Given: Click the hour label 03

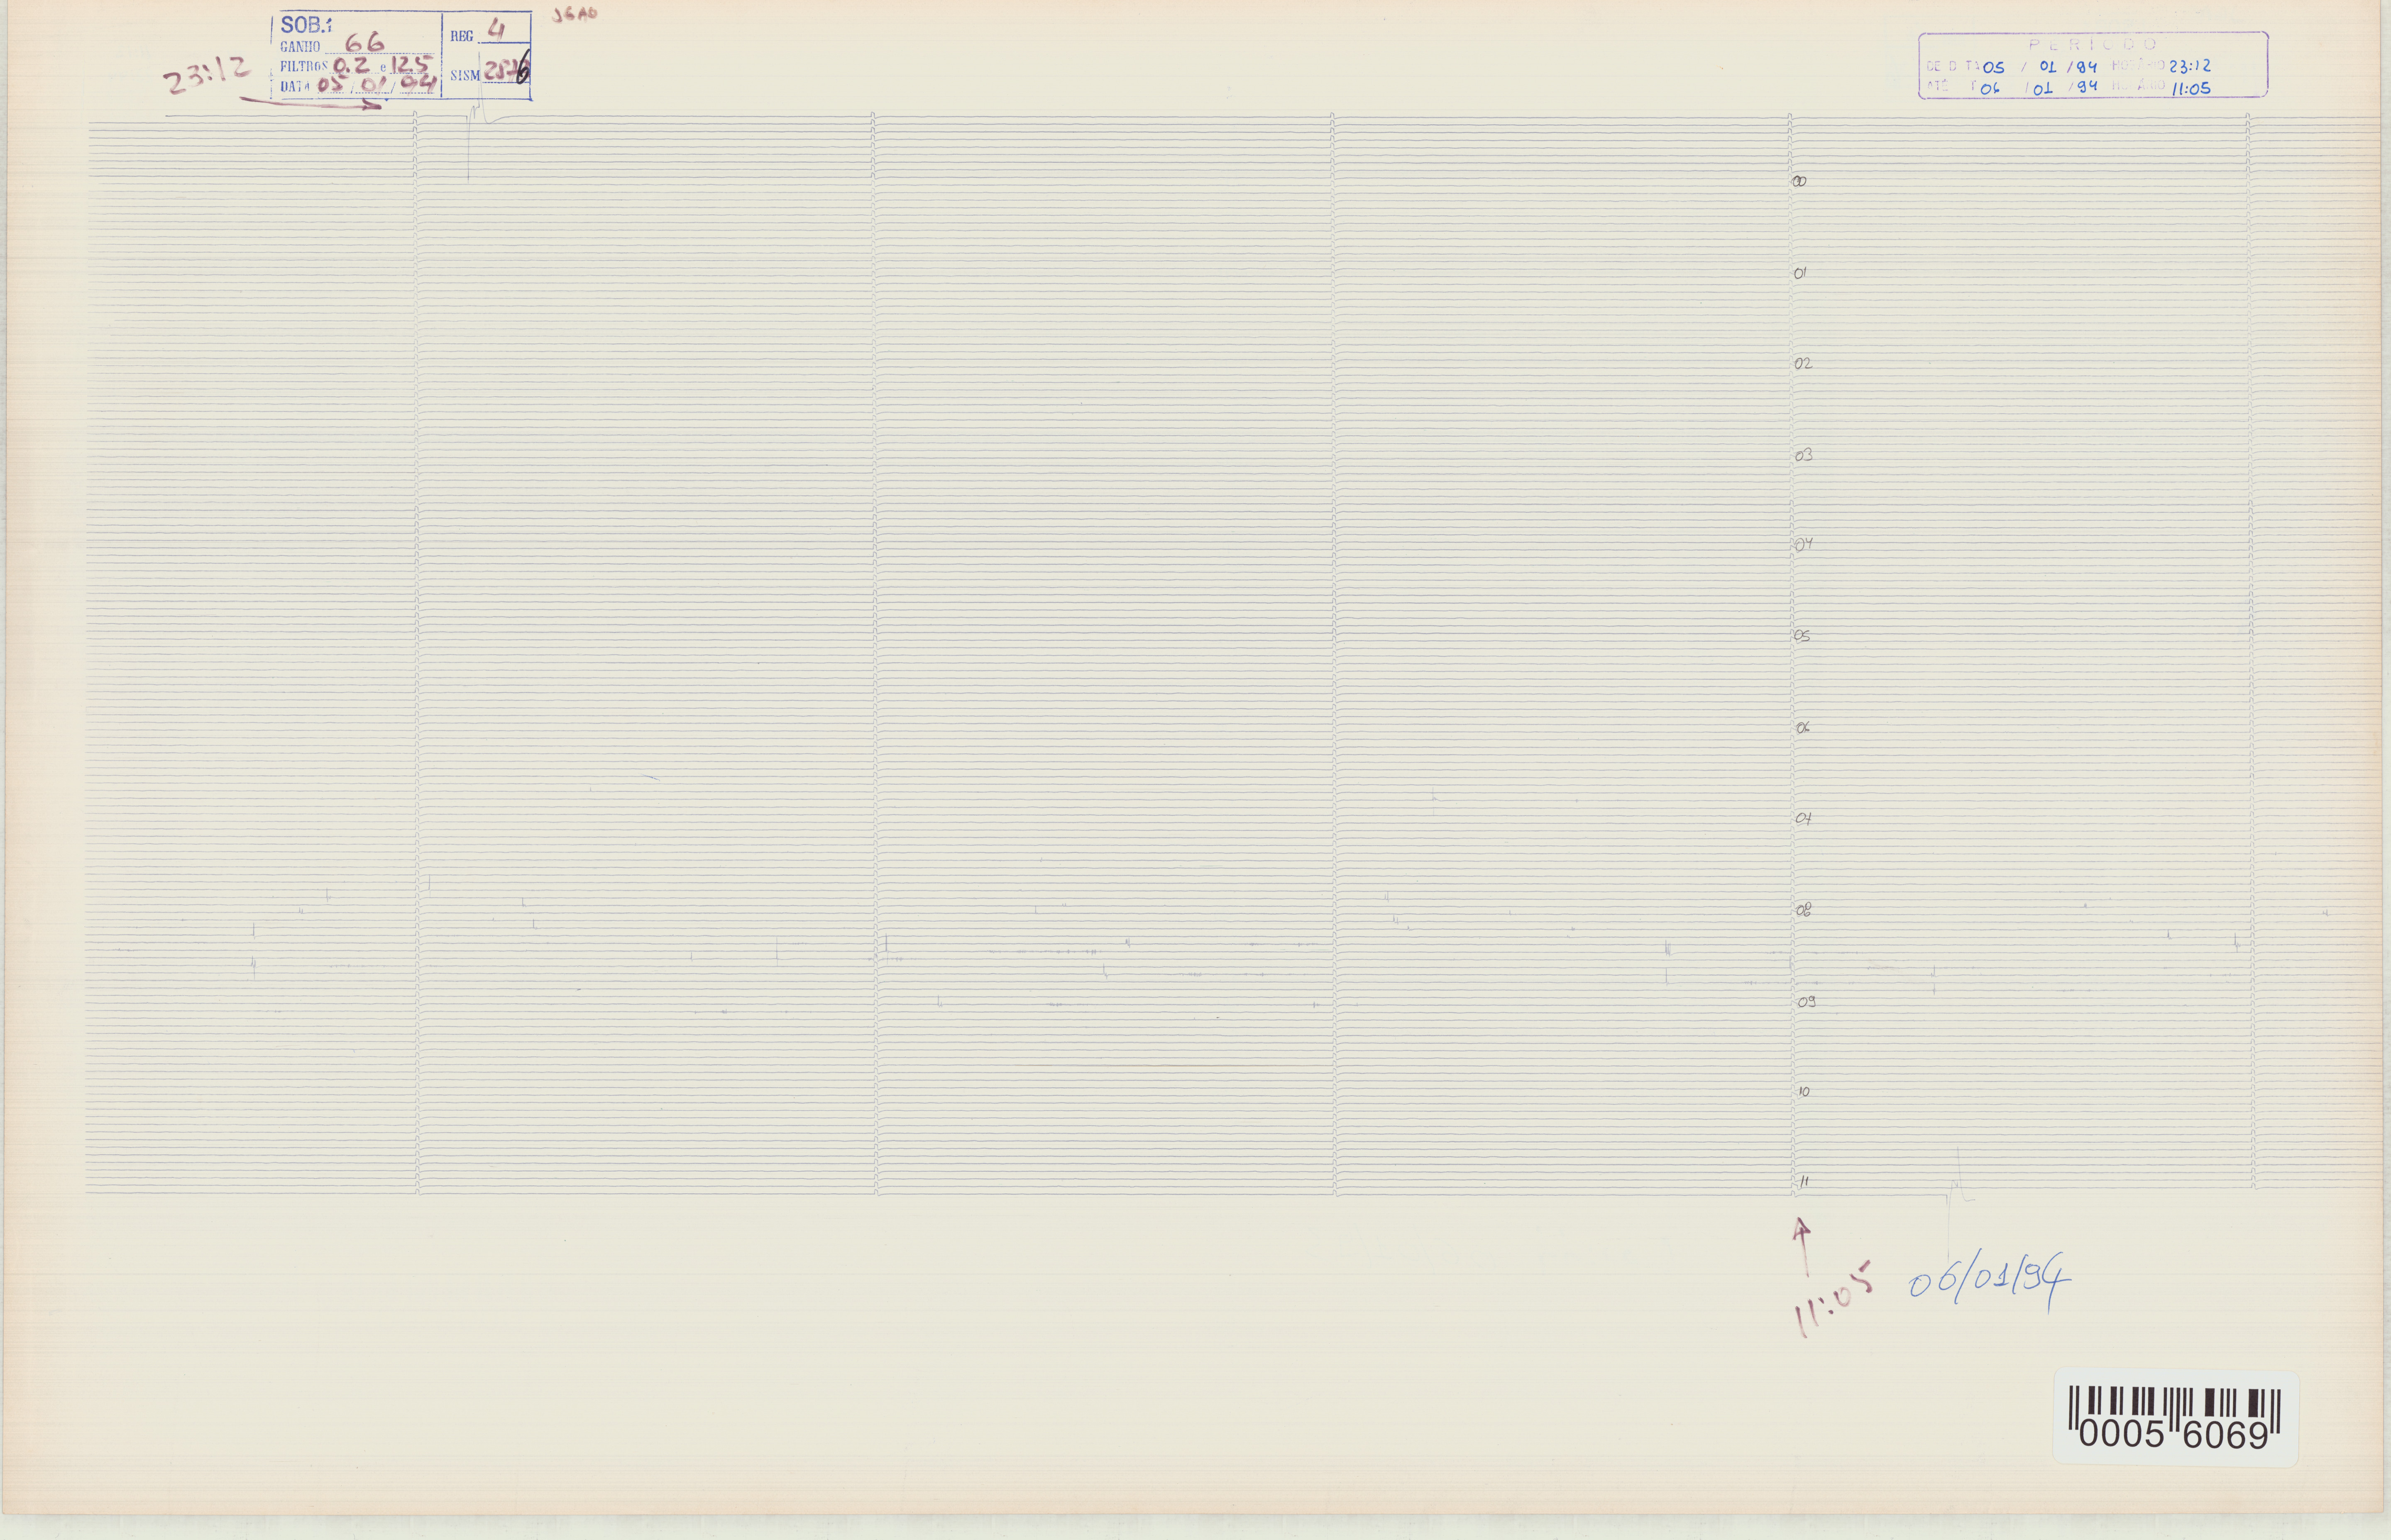Looking at the screenshot, I should click(1803, 455).
